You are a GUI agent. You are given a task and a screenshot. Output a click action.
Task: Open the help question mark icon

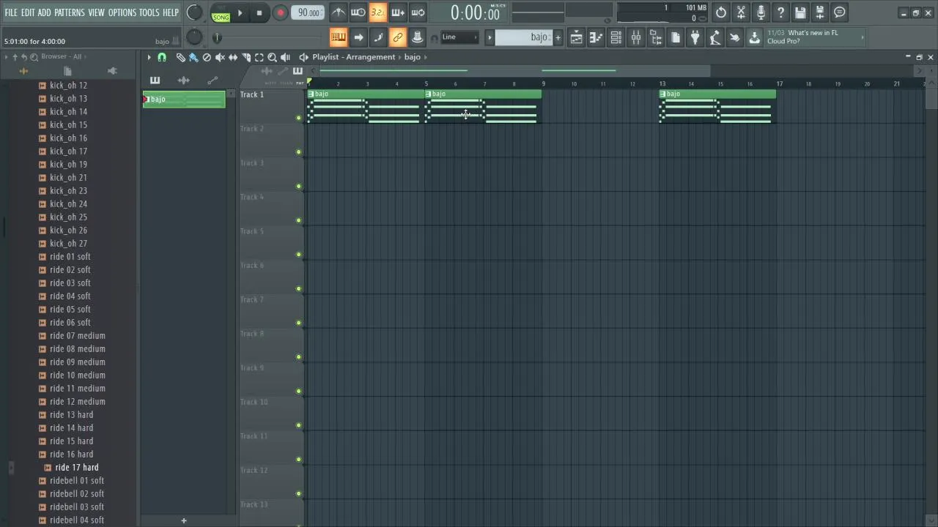click(780, 12)
